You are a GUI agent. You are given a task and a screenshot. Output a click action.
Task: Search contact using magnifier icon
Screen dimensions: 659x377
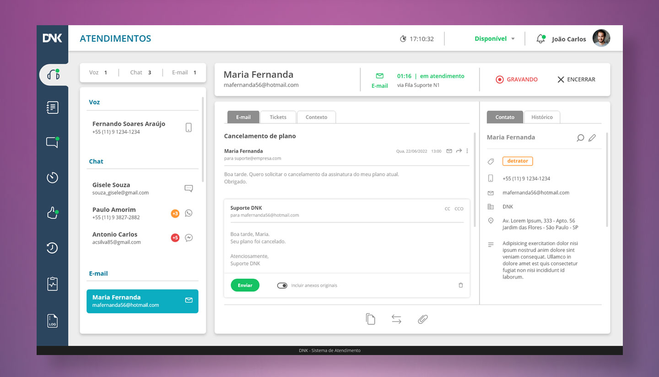580,138
